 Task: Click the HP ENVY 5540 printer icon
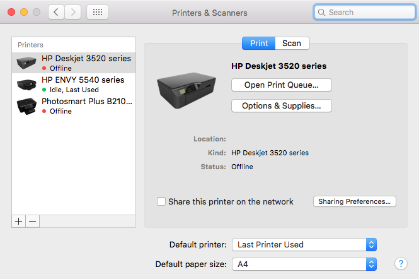(x=26, y=85)
